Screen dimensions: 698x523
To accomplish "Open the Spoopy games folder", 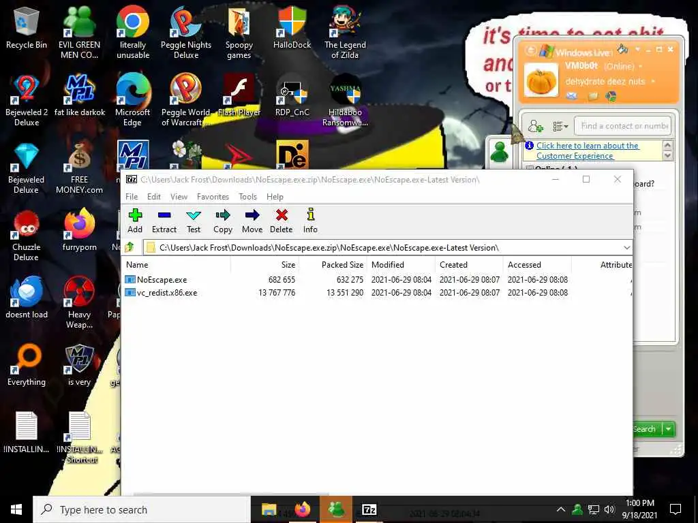I will [239, 32].
